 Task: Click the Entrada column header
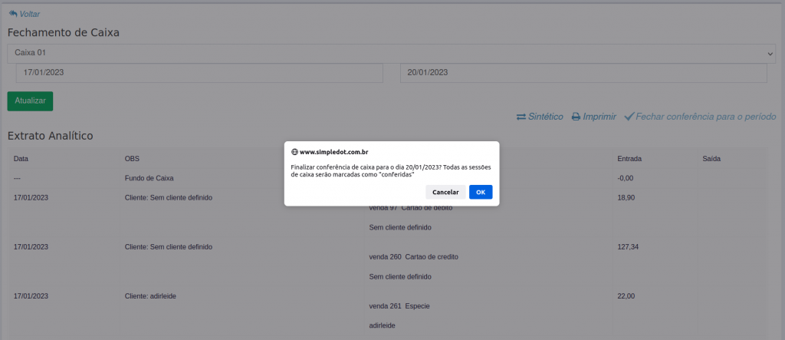tap(629, 159)
